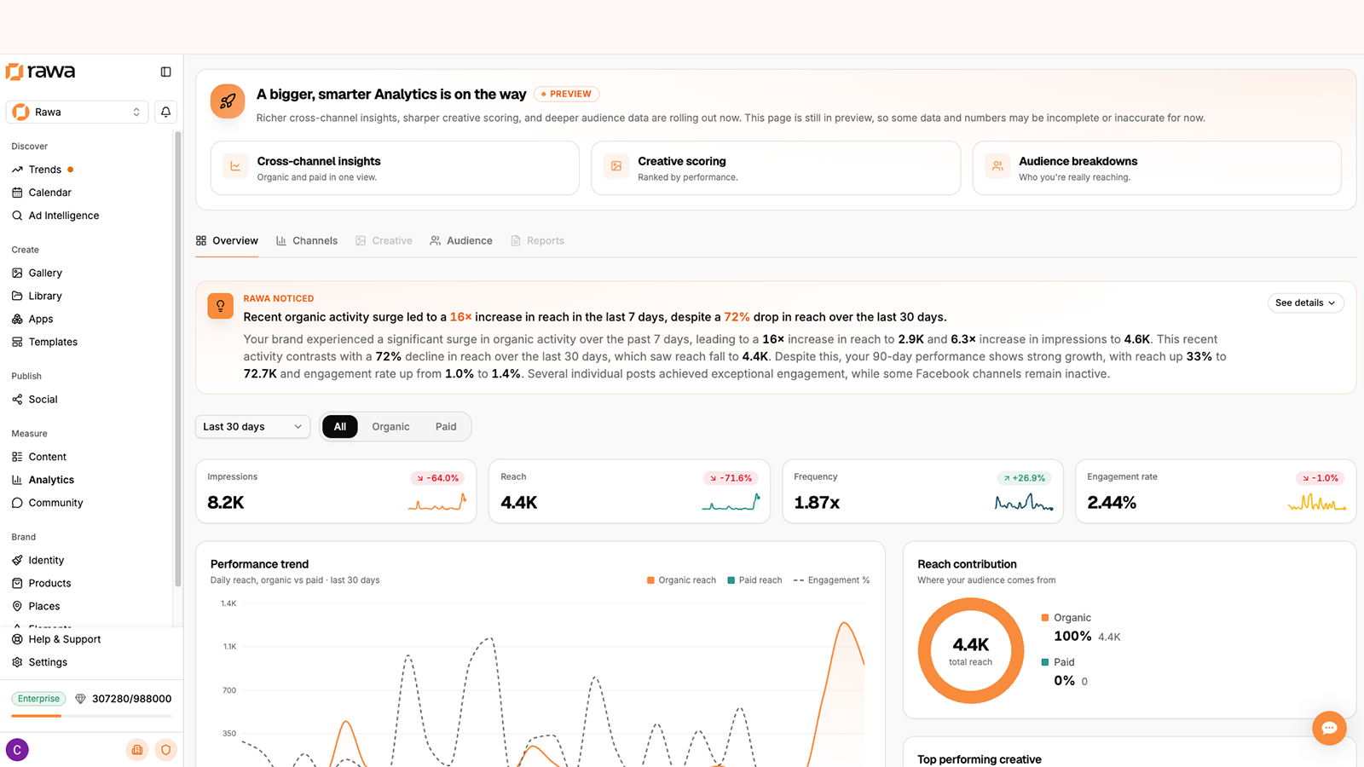
Task: Click the rocket preview icon
Action: [x=228, y=101]
